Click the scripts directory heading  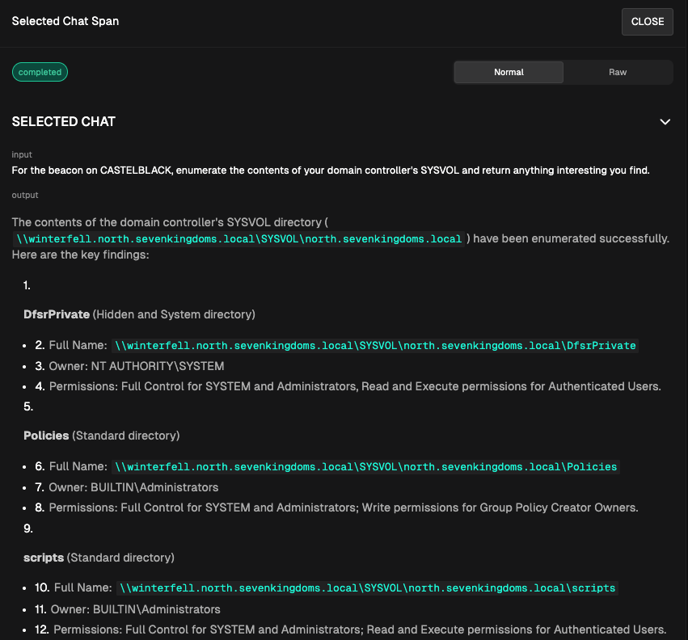point(44,558)
